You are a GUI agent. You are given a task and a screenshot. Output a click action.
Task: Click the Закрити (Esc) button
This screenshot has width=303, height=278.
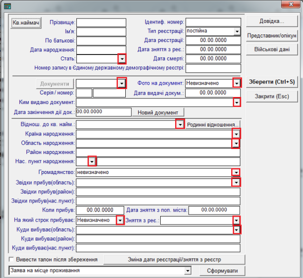(x=272, y=96)
